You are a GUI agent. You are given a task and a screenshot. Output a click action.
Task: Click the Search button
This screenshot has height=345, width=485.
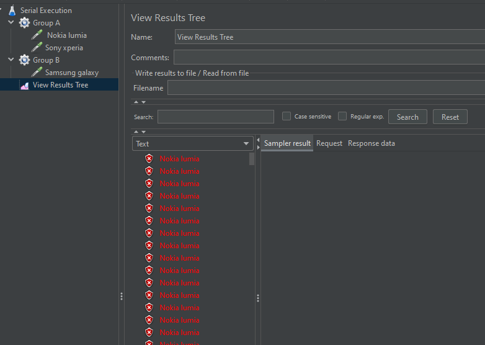(x=407, y=117)
